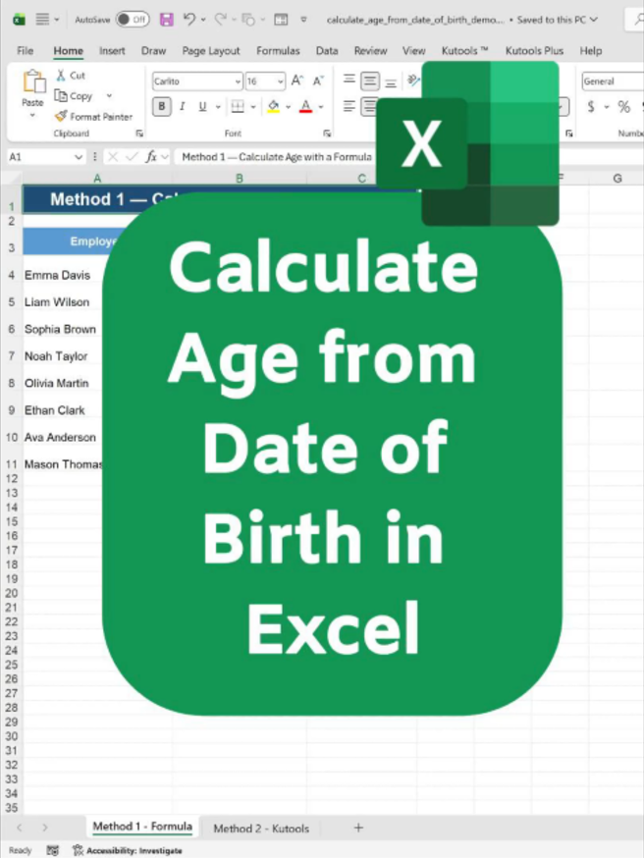Click the align left icon
644x858 pixels.
pyautogui.click(x=349, y=106)
